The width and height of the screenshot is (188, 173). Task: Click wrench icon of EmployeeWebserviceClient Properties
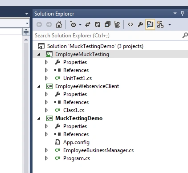pyautogui.click(x=57, y=94)
